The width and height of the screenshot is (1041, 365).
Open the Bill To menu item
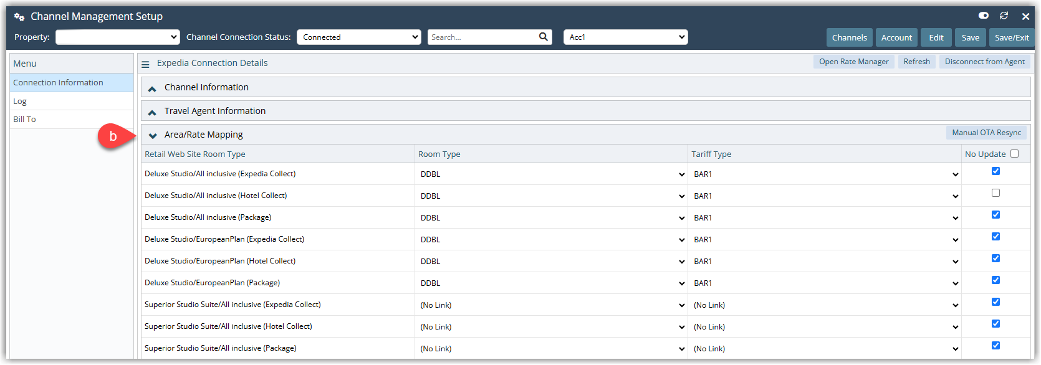coord(72,120)
